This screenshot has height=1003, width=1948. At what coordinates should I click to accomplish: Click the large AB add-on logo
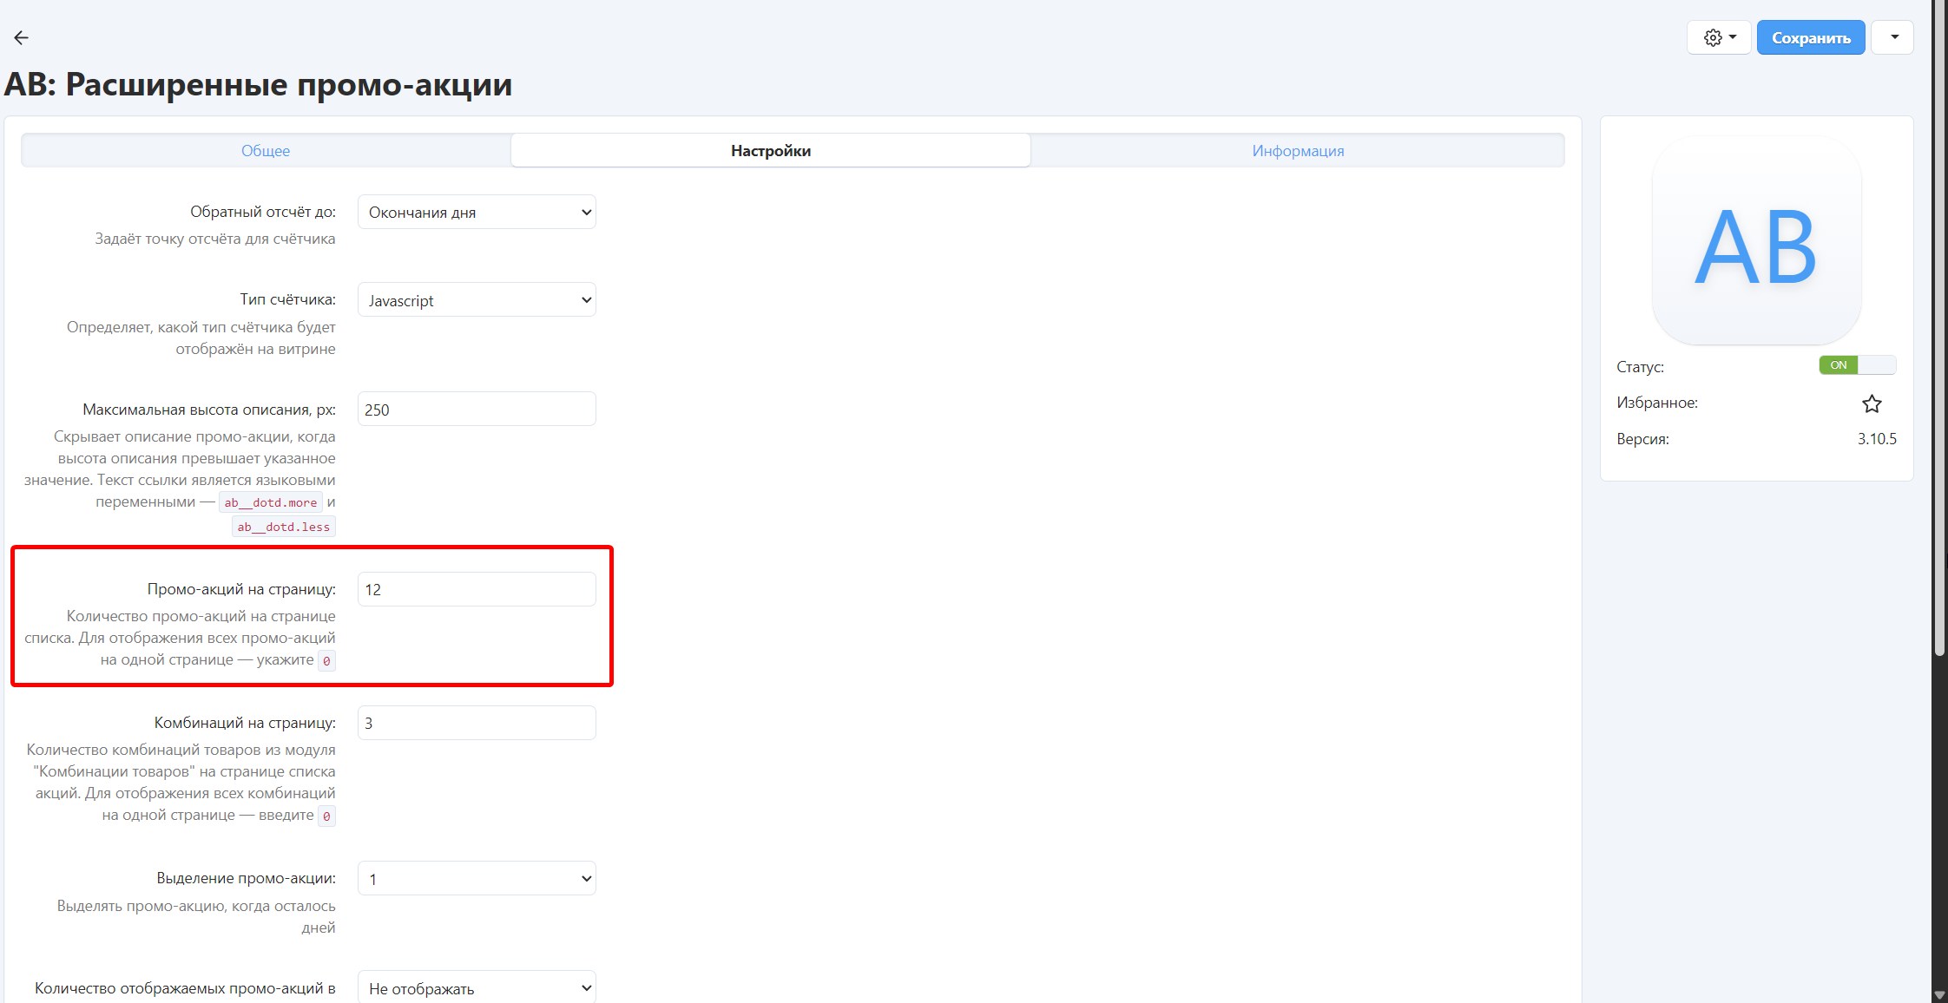(1755, 240)
